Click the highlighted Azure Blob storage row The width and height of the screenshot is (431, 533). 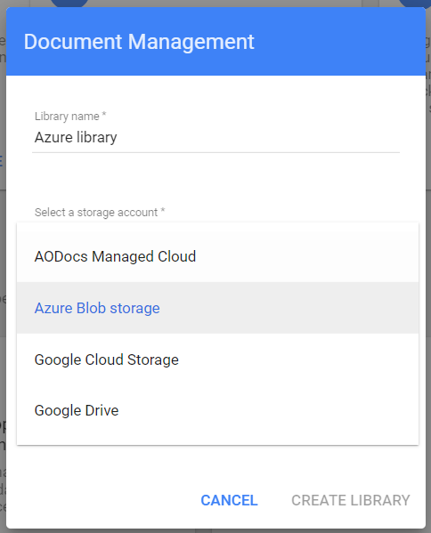pyautogui.click(x=217, y=308)
